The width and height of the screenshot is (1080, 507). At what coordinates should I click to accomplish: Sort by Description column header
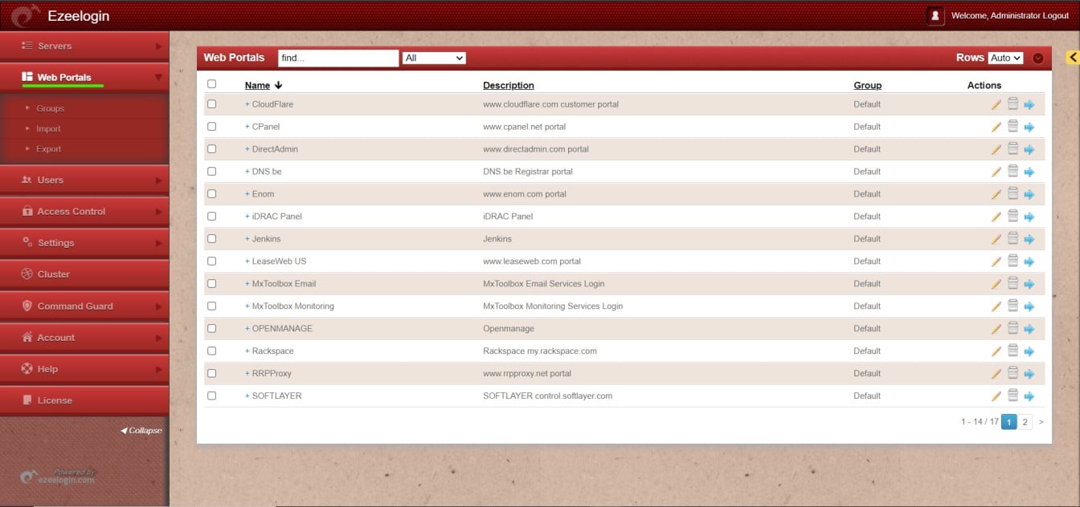508,85
